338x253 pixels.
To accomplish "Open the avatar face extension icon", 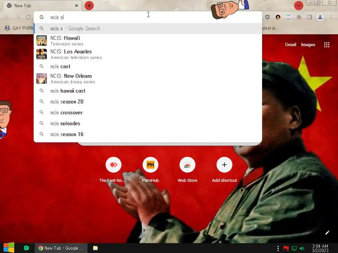I will (x=278, y=17).
